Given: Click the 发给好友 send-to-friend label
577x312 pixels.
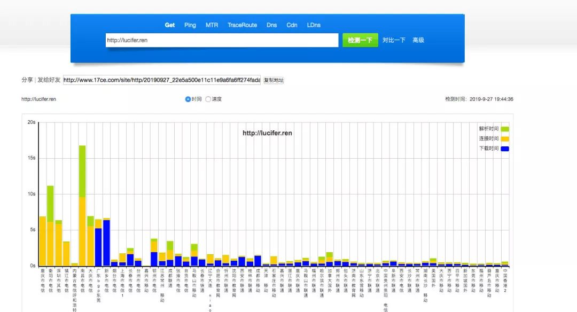Looking at the screenshot, I should coord(49,80).
